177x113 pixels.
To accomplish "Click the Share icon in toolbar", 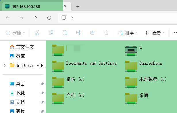I will [93, 33].
